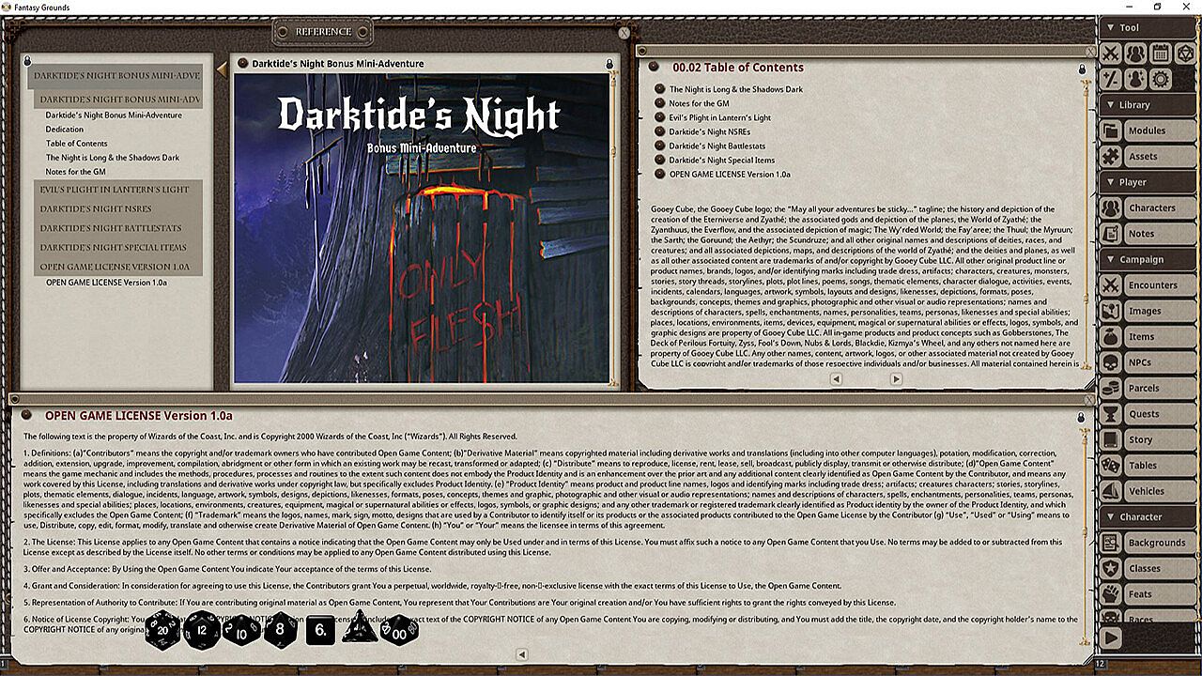Follow the Evil's Plight in Lantern's Light link
This screenshot has height=676, width=1202.
[720, 118]
